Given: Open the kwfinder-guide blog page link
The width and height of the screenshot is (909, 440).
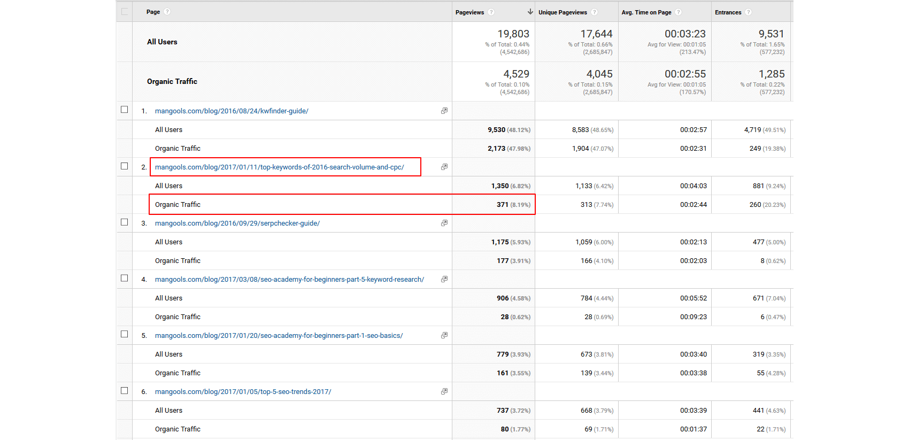Looking at the screenshot, I should tap(232, 111).
